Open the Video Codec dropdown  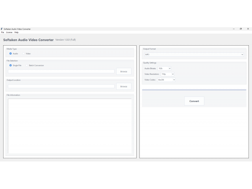pyautogui.click(x=166, y=80)
